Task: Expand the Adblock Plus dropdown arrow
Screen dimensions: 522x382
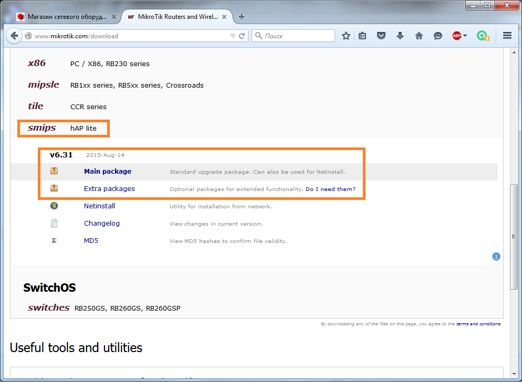Action: click(465, 36)
